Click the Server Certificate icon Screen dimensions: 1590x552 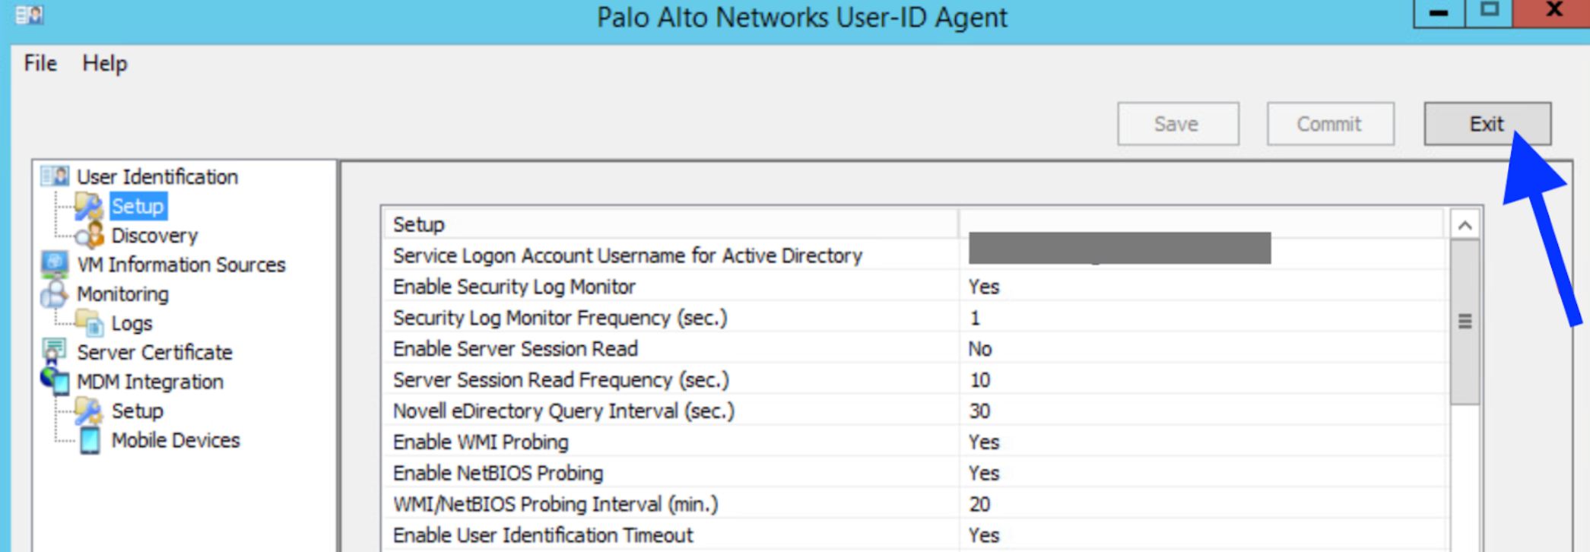[x=55, y=352]
